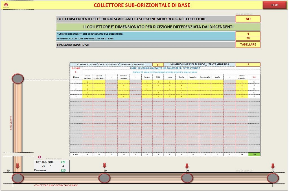
Task: Open the TABELLARE input type dropdown
Action: [x=248, y=45]
